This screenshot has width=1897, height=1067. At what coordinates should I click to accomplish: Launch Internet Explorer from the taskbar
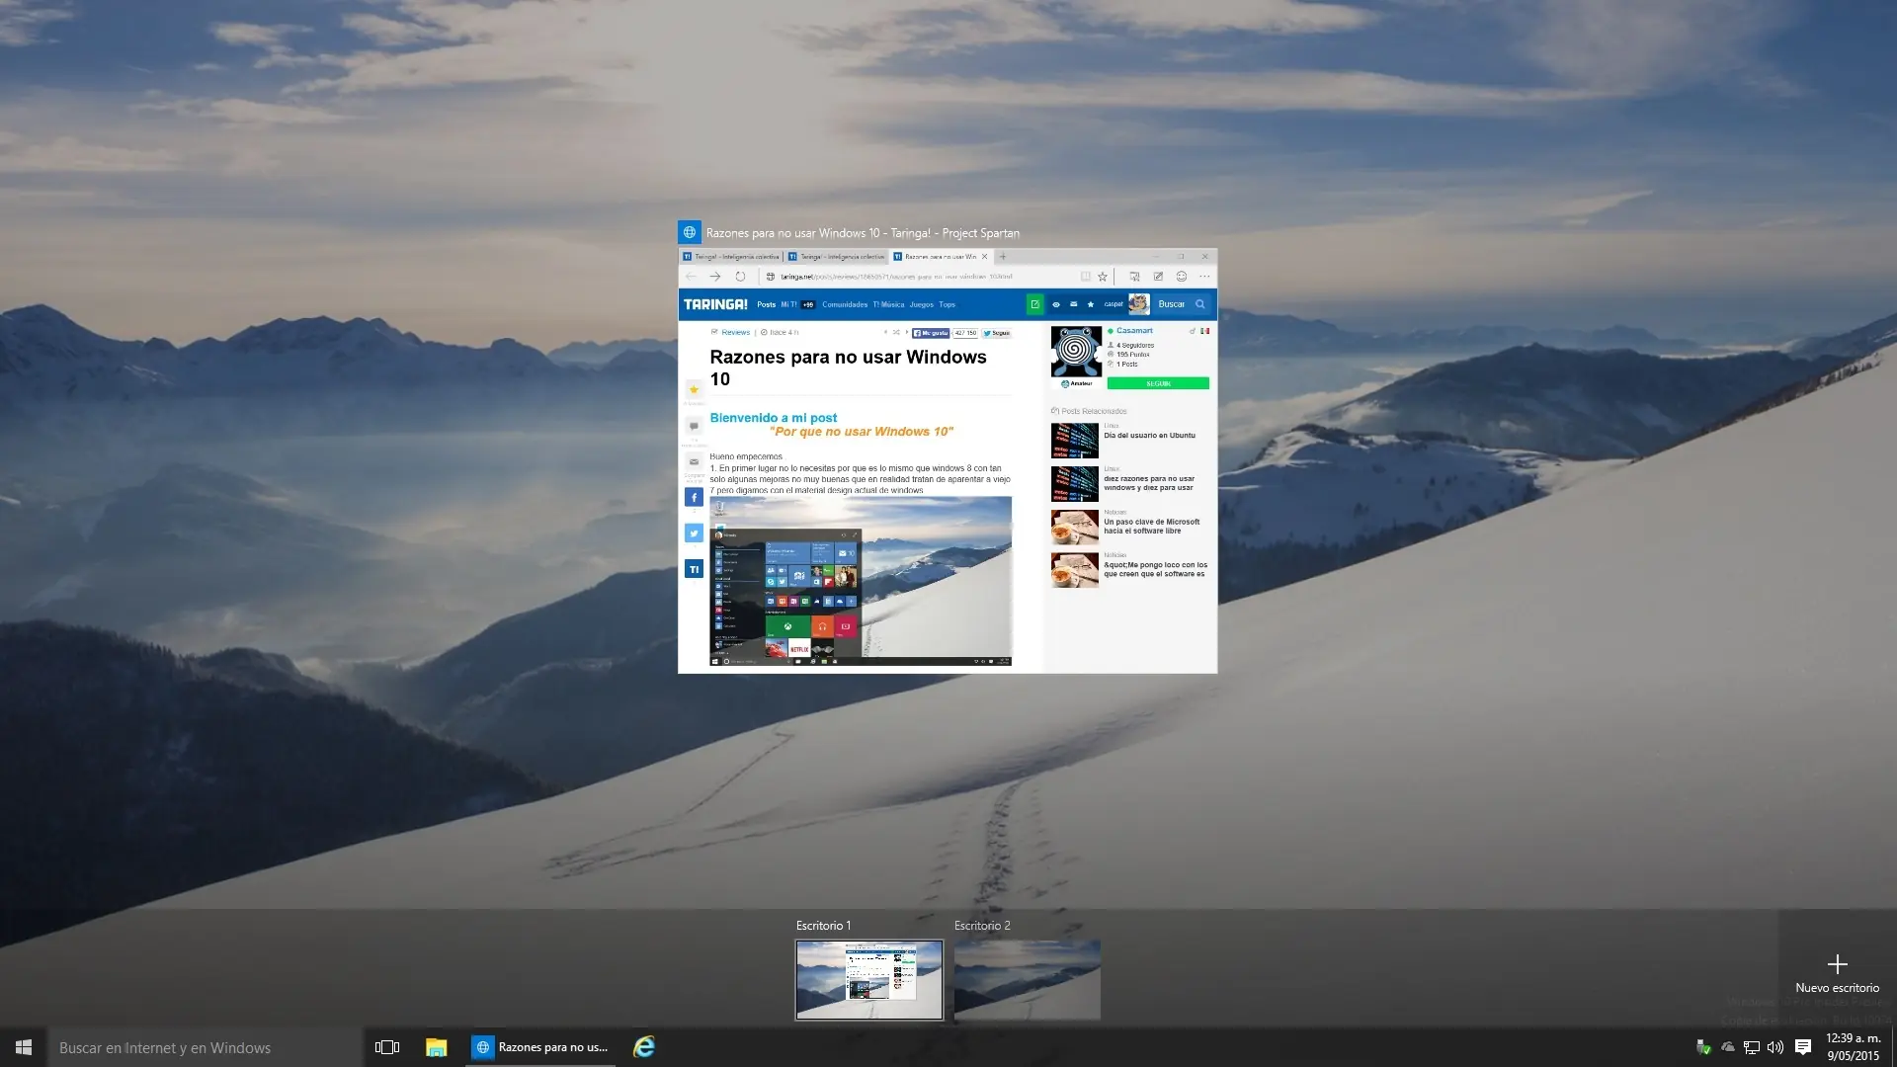(645, 1046)
